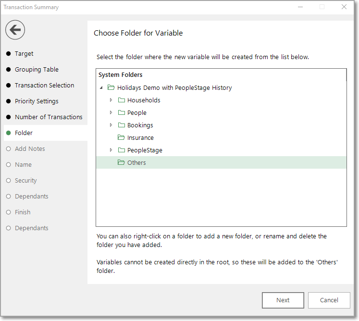Viewport: 359px width, 321px height.
Task: Click the Insurance folder icon
Action: tap(121, 137)
